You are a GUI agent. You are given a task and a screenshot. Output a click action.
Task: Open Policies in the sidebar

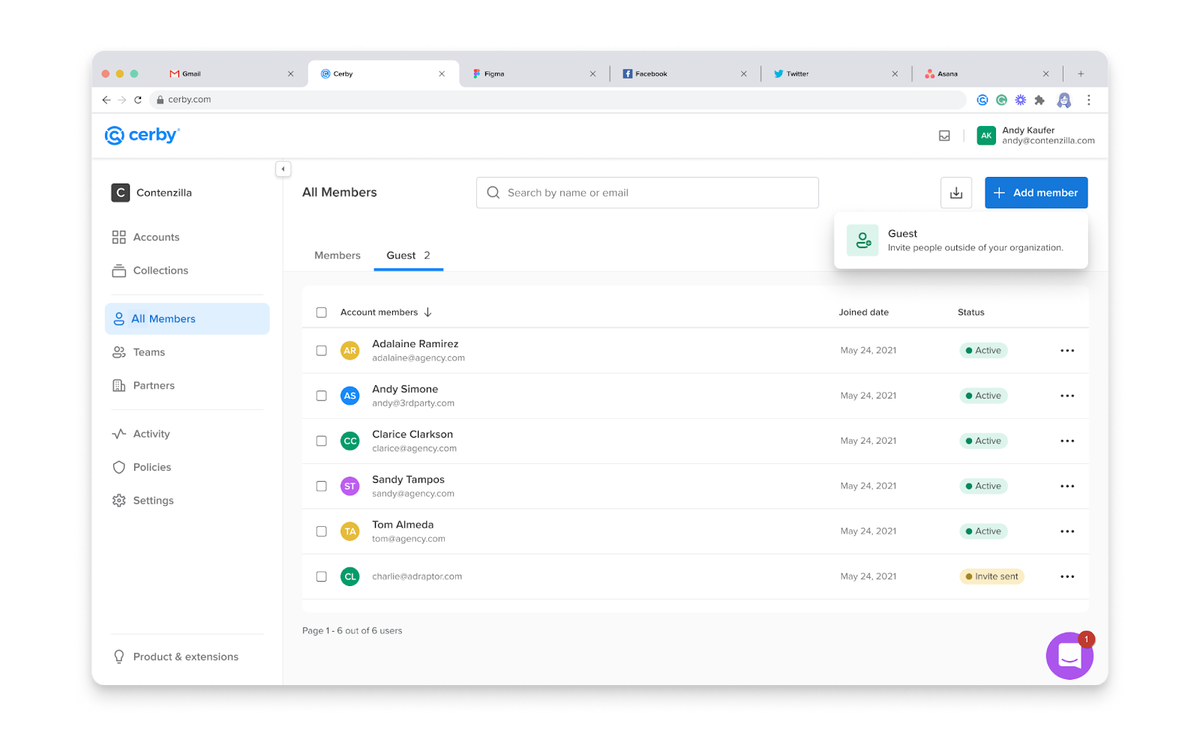(142, 467)
